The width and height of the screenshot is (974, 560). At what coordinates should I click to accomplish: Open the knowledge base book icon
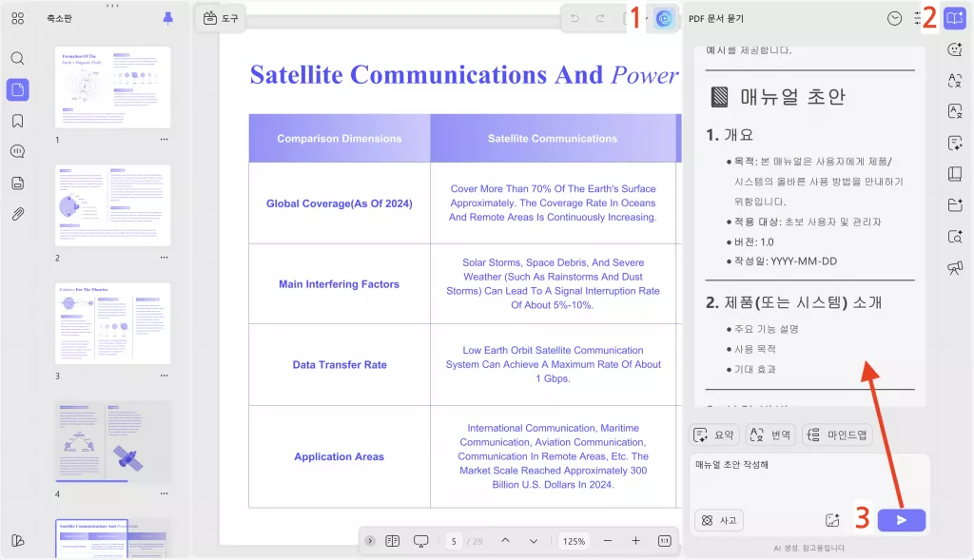click(955, 174)
